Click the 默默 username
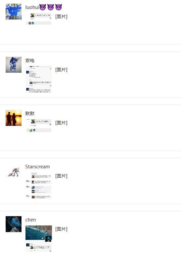The height and width of the screenshot is (254, 181). click(x=30, y=114)
